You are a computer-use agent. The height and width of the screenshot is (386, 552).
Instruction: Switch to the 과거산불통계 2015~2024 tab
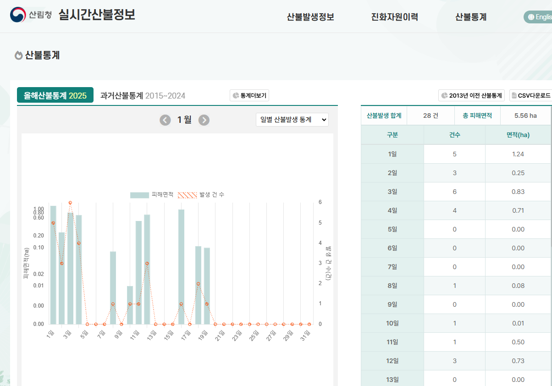tap(142, 95)
